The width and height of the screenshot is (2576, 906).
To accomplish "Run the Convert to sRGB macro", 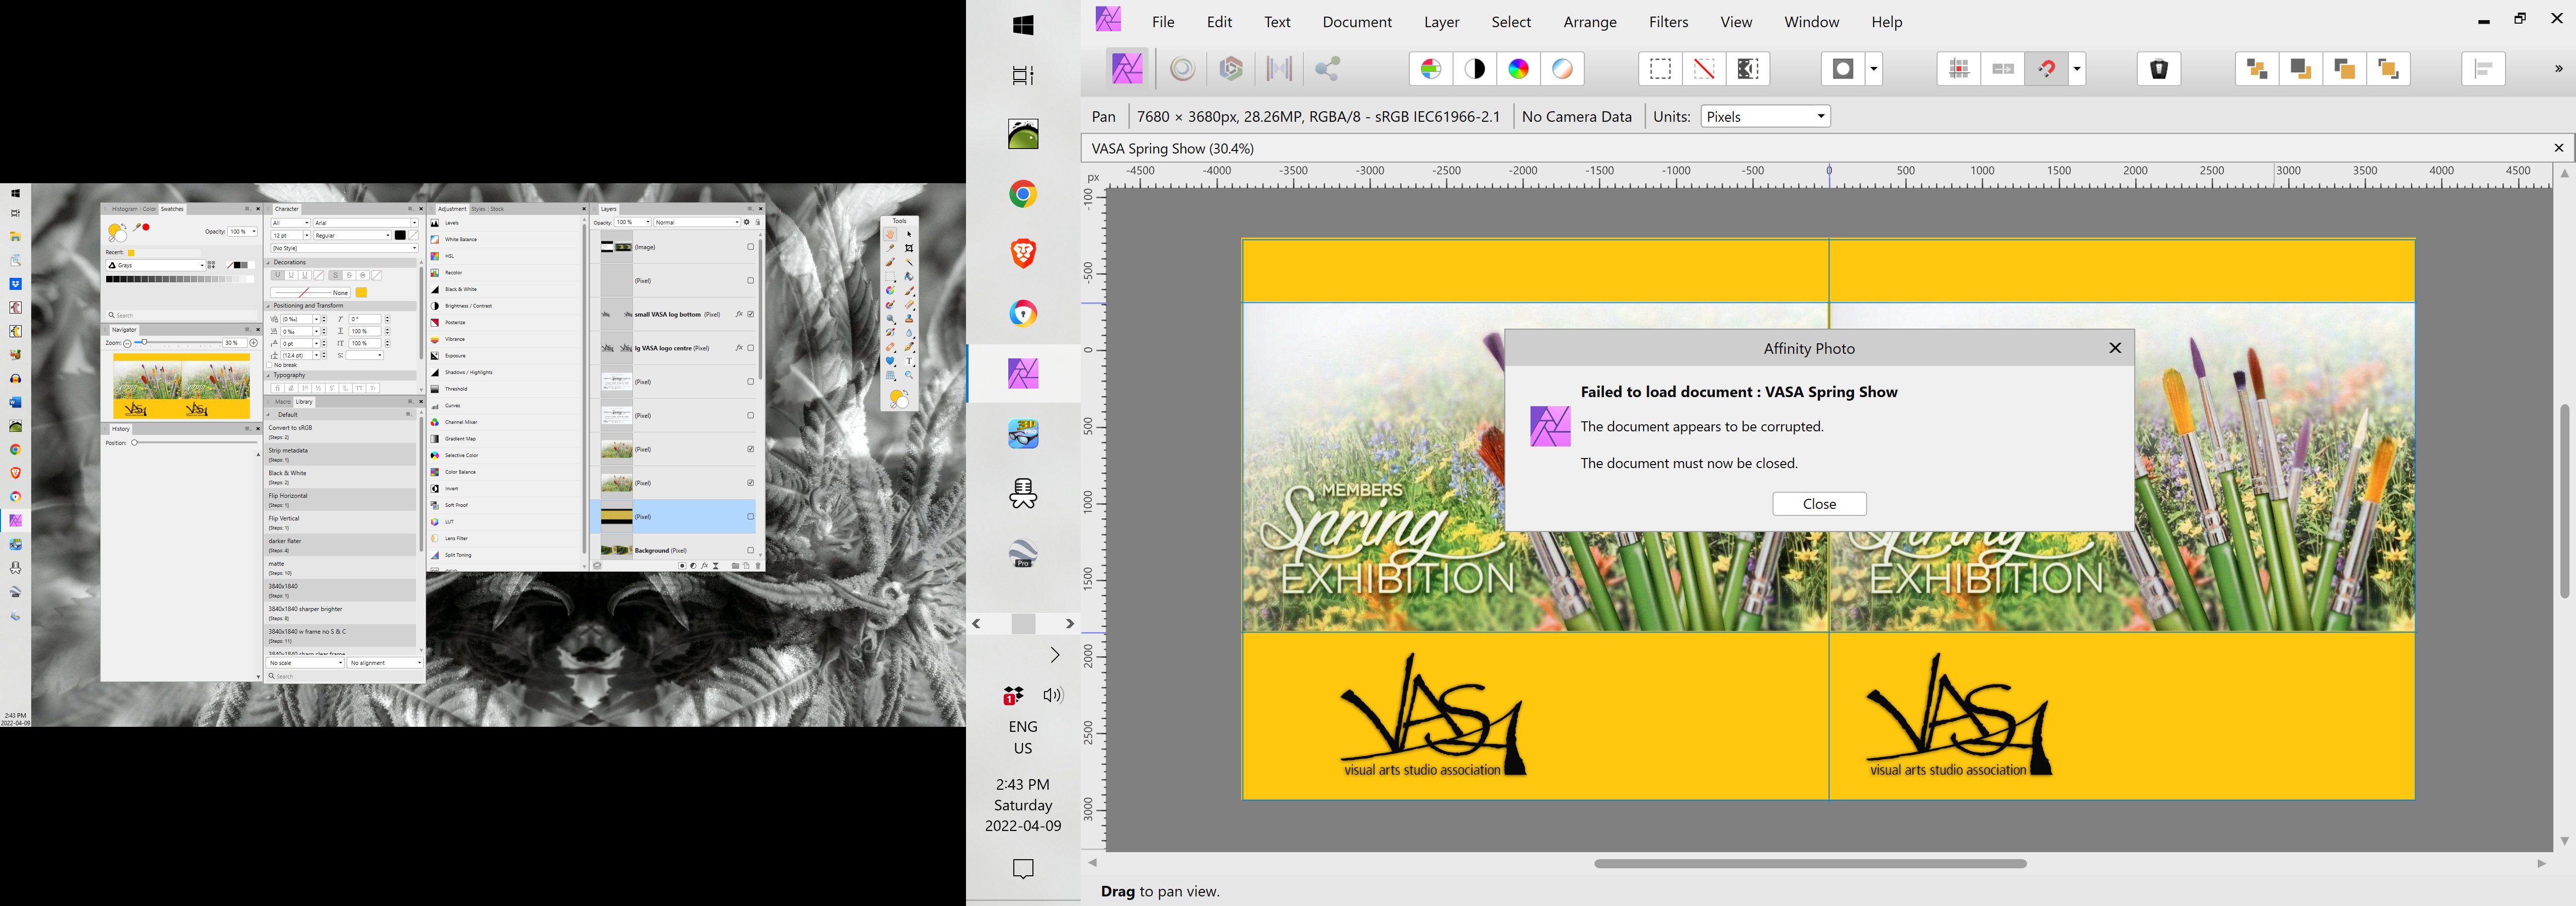I will pos(340,431).
